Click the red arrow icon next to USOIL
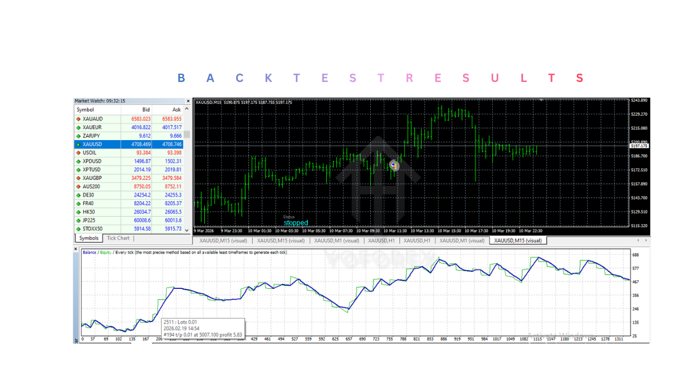Screen dimensions: 690x388 tap(78, 153)
